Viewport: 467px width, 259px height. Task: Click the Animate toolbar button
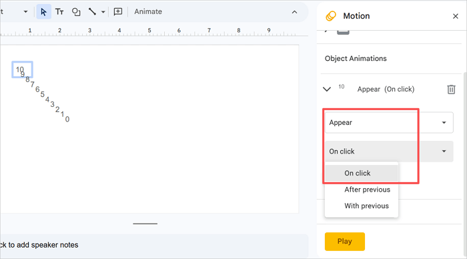click(x=148, y=11)
